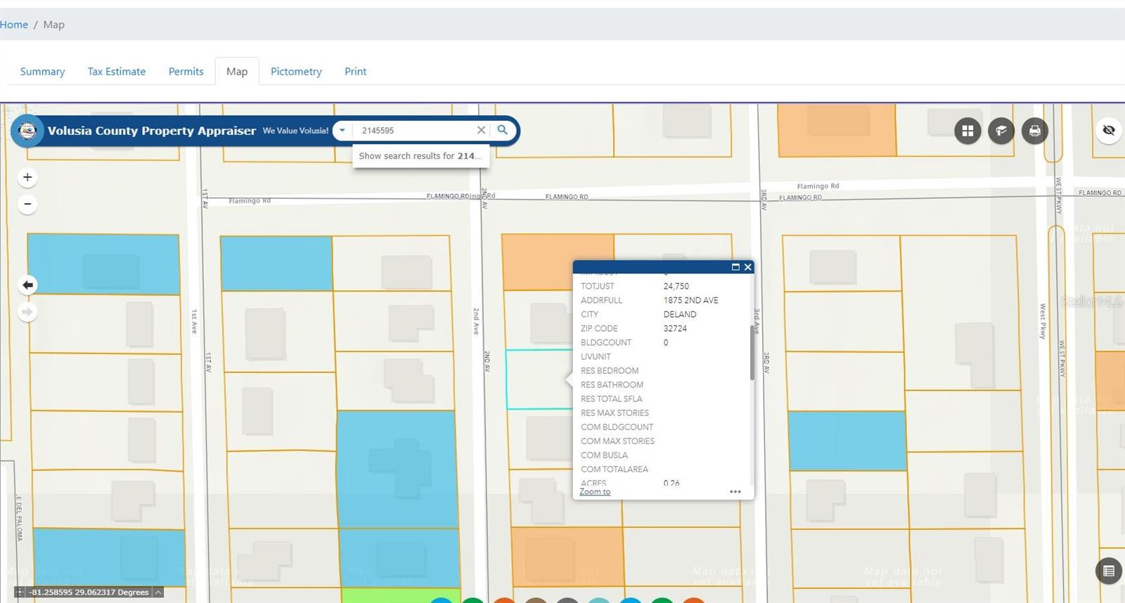Maximize the parcel info popup
Screen dimensions: 1125x603
click(735, 267)
